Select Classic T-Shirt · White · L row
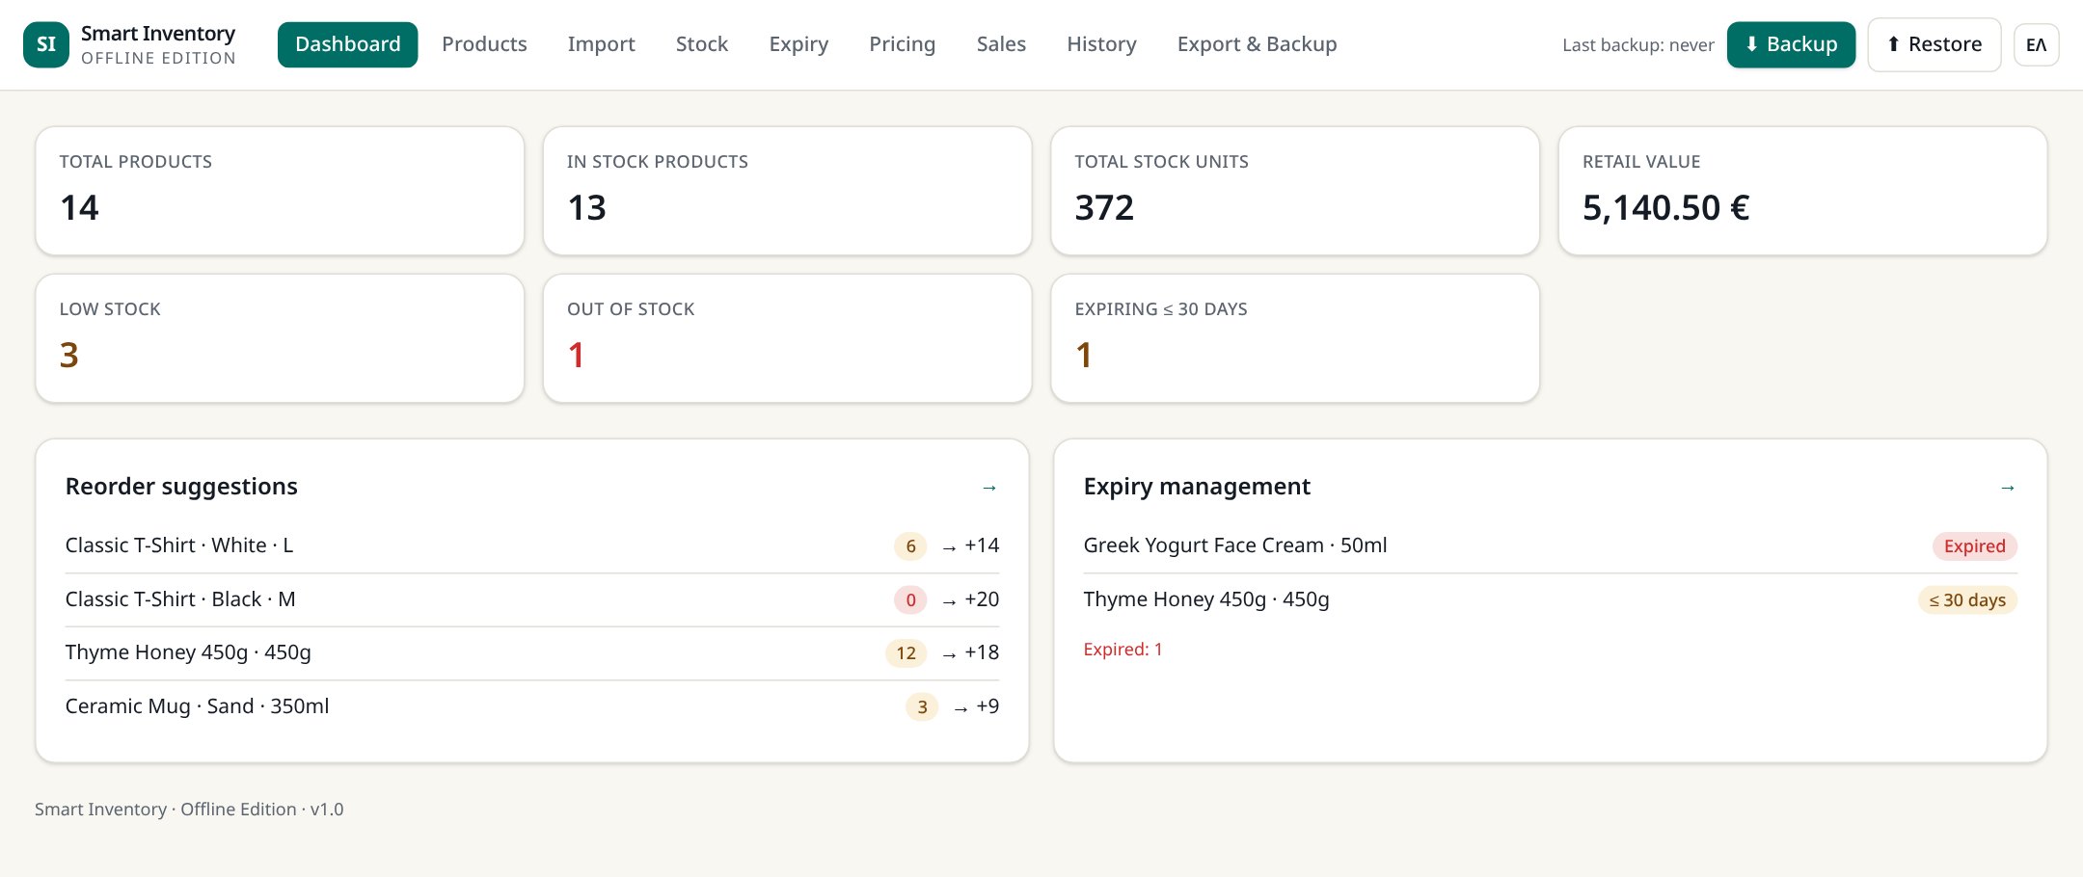This screenshot has width=2083, height=877. pos(532,545)
